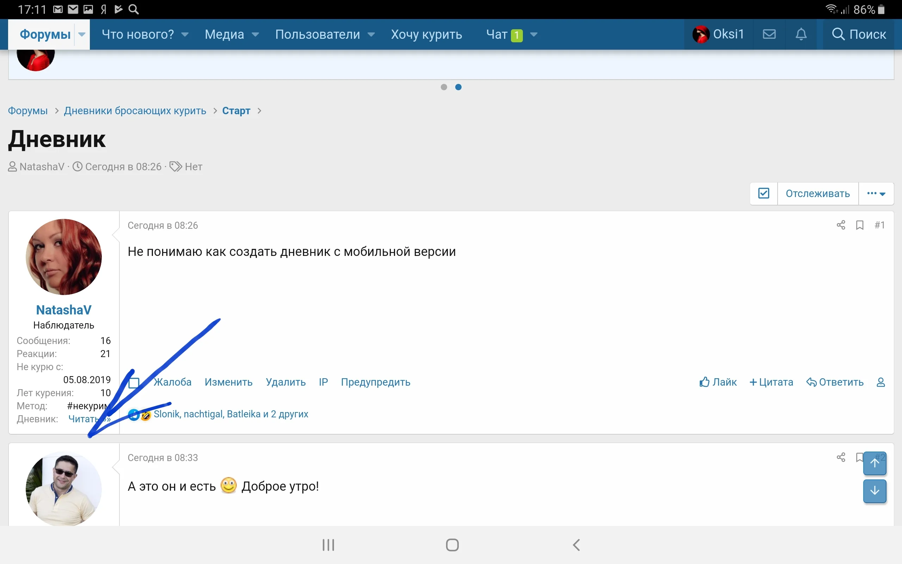Toggle the thread select-all checkbox near Отслеживать
The image size is (902, 564).
[x=763, y=193]
